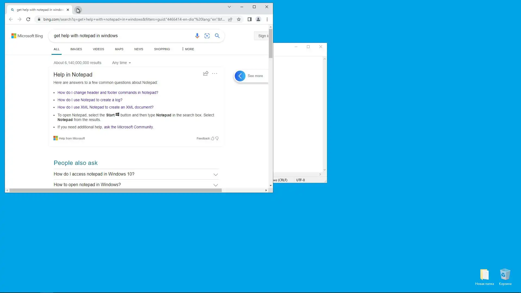
Task: Switch to the IMAGES tab
Action: coord(76,49)
